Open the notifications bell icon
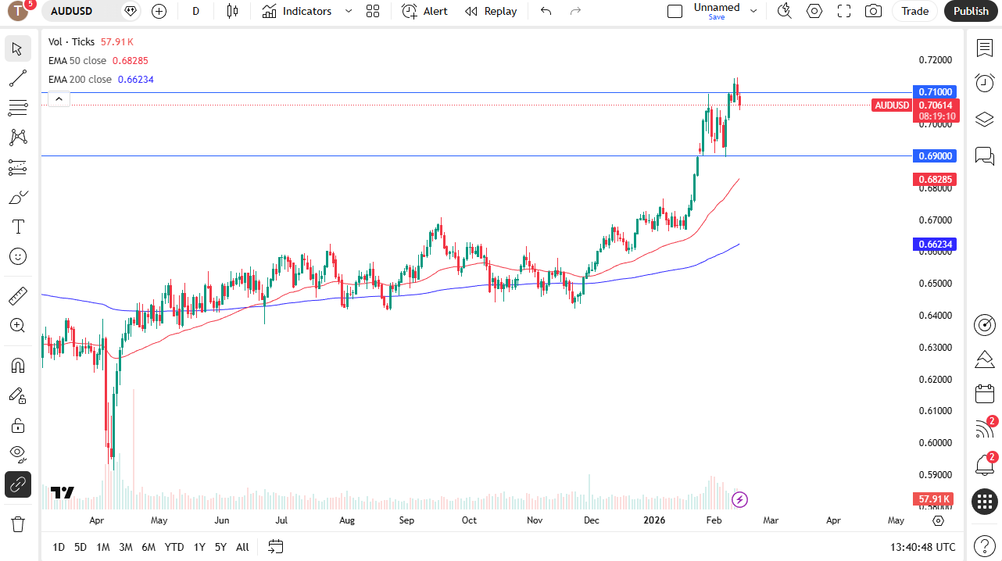The height and width of the screenshot is (561, 1002). (x=985, y=466)
